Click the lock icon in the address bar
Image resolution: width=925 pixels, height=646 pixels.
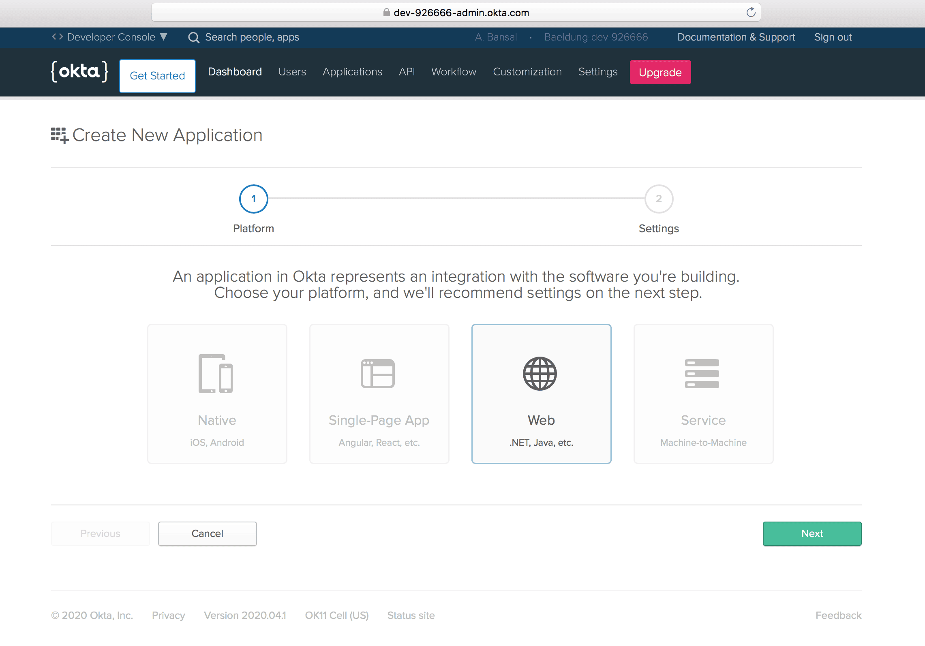click(386, 12)
